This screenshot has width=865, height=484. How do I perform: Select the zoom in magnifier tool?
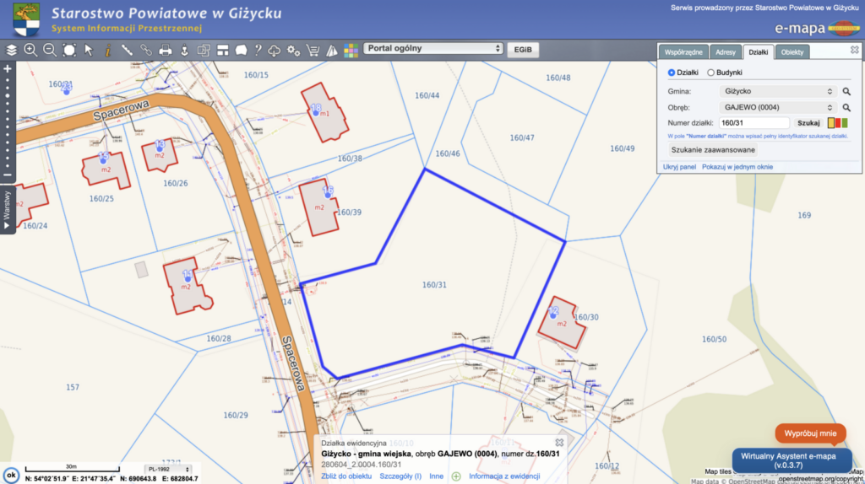[30, 50]
